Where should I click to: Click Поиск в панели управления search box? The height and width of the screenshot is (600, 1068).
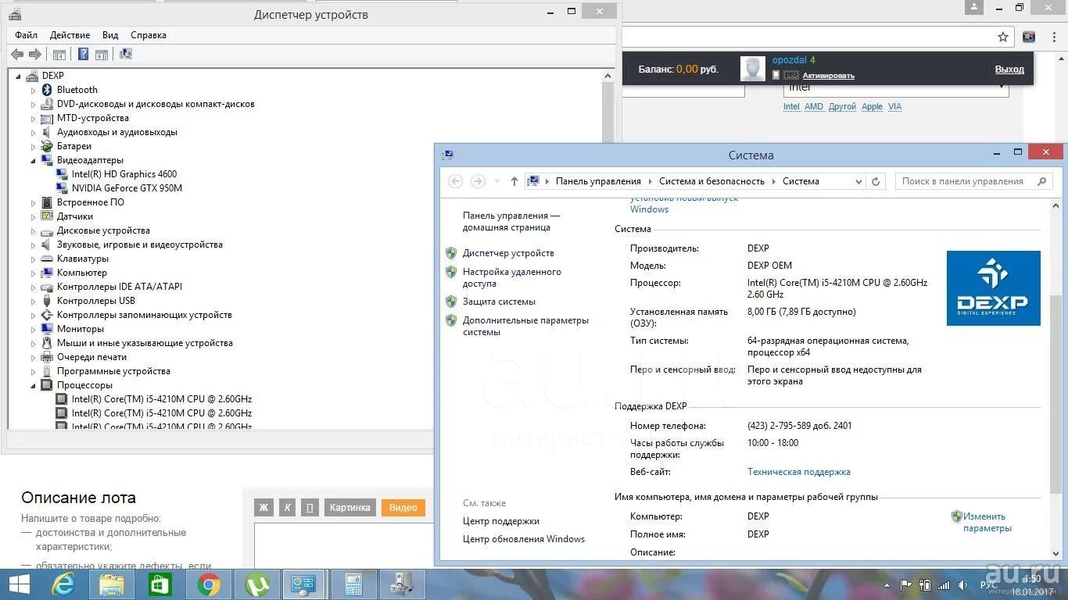tap(973, 181)
